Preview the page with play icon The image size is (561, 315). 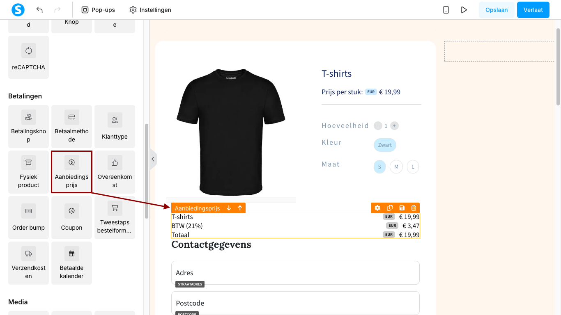pos(464,10)
